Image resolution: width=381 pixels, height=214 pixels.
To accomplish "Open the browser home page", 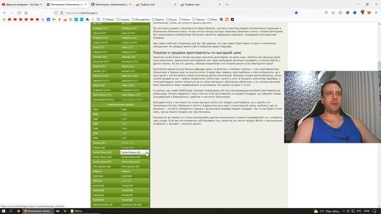I will [26, 12].
